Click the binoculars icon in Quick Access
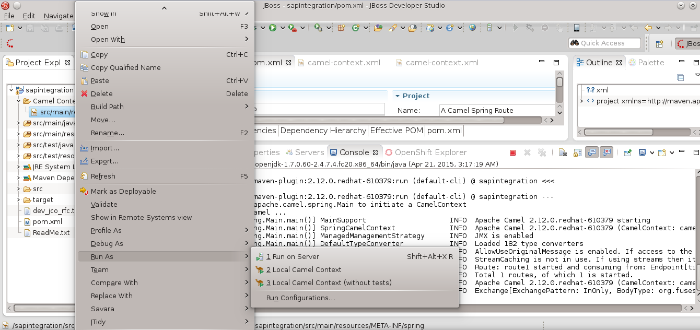Screen dimensions: 700x330 tap(575, 43)
